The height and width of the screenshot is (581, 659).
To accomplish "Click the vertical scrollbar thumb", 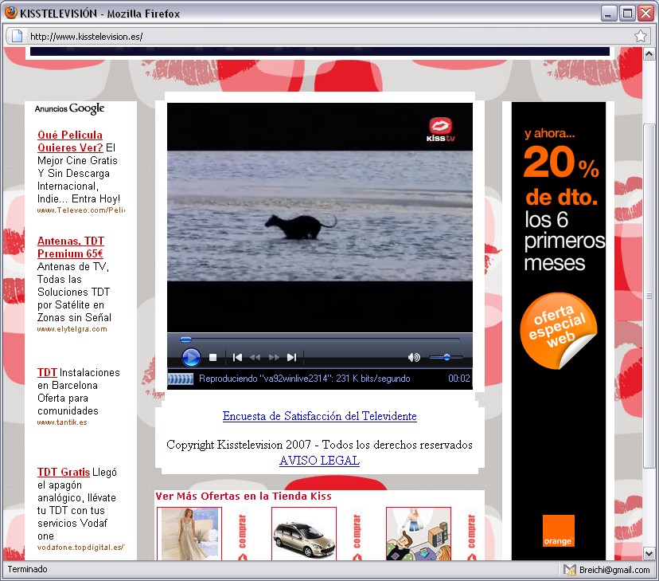I will pyautogui.click(x=649, y=296).
